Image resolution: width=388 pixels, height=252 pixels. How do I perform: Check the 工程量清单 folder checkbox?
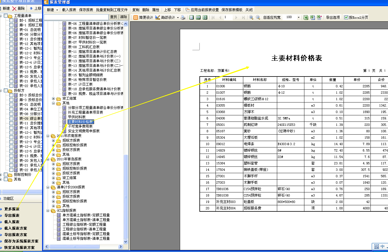click(6, 16)
